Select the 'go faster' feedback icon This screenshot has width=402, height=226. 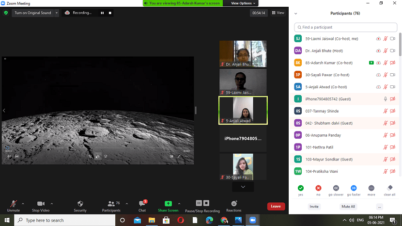point(354,188)
